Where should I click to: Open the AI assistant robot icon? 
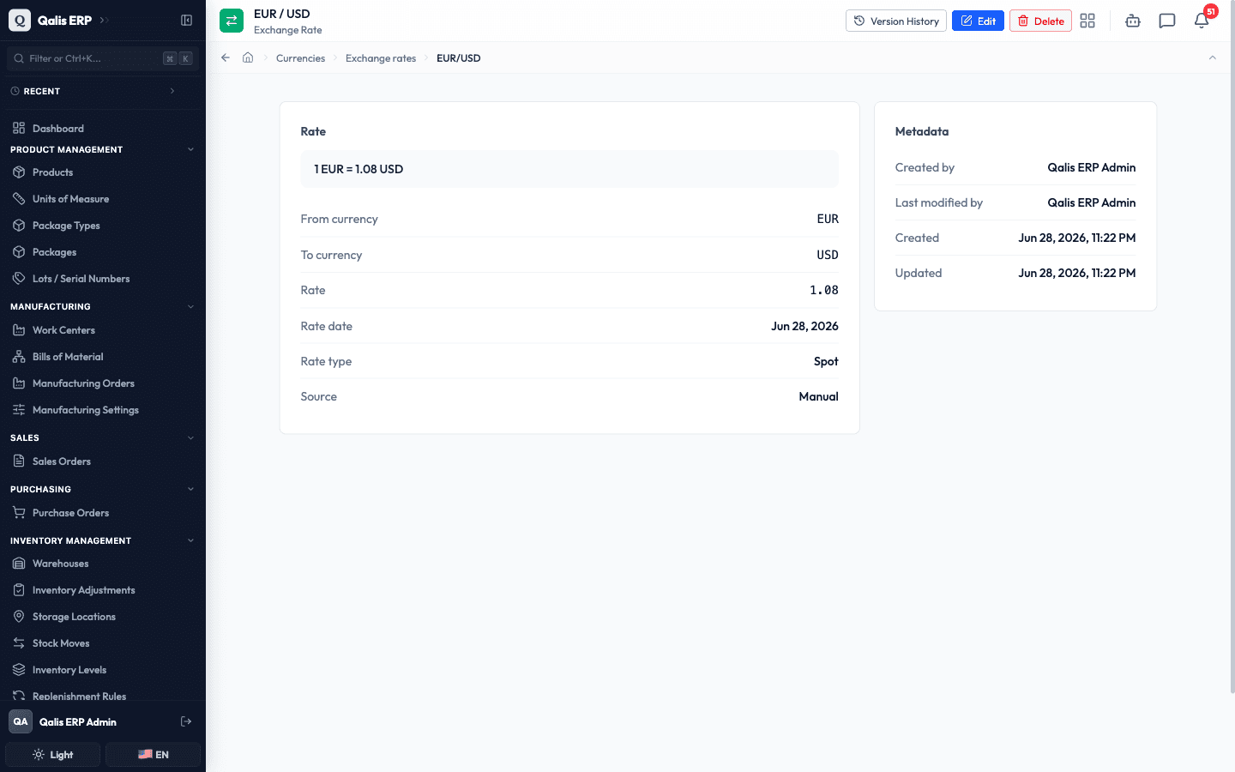pos(1133,21)
